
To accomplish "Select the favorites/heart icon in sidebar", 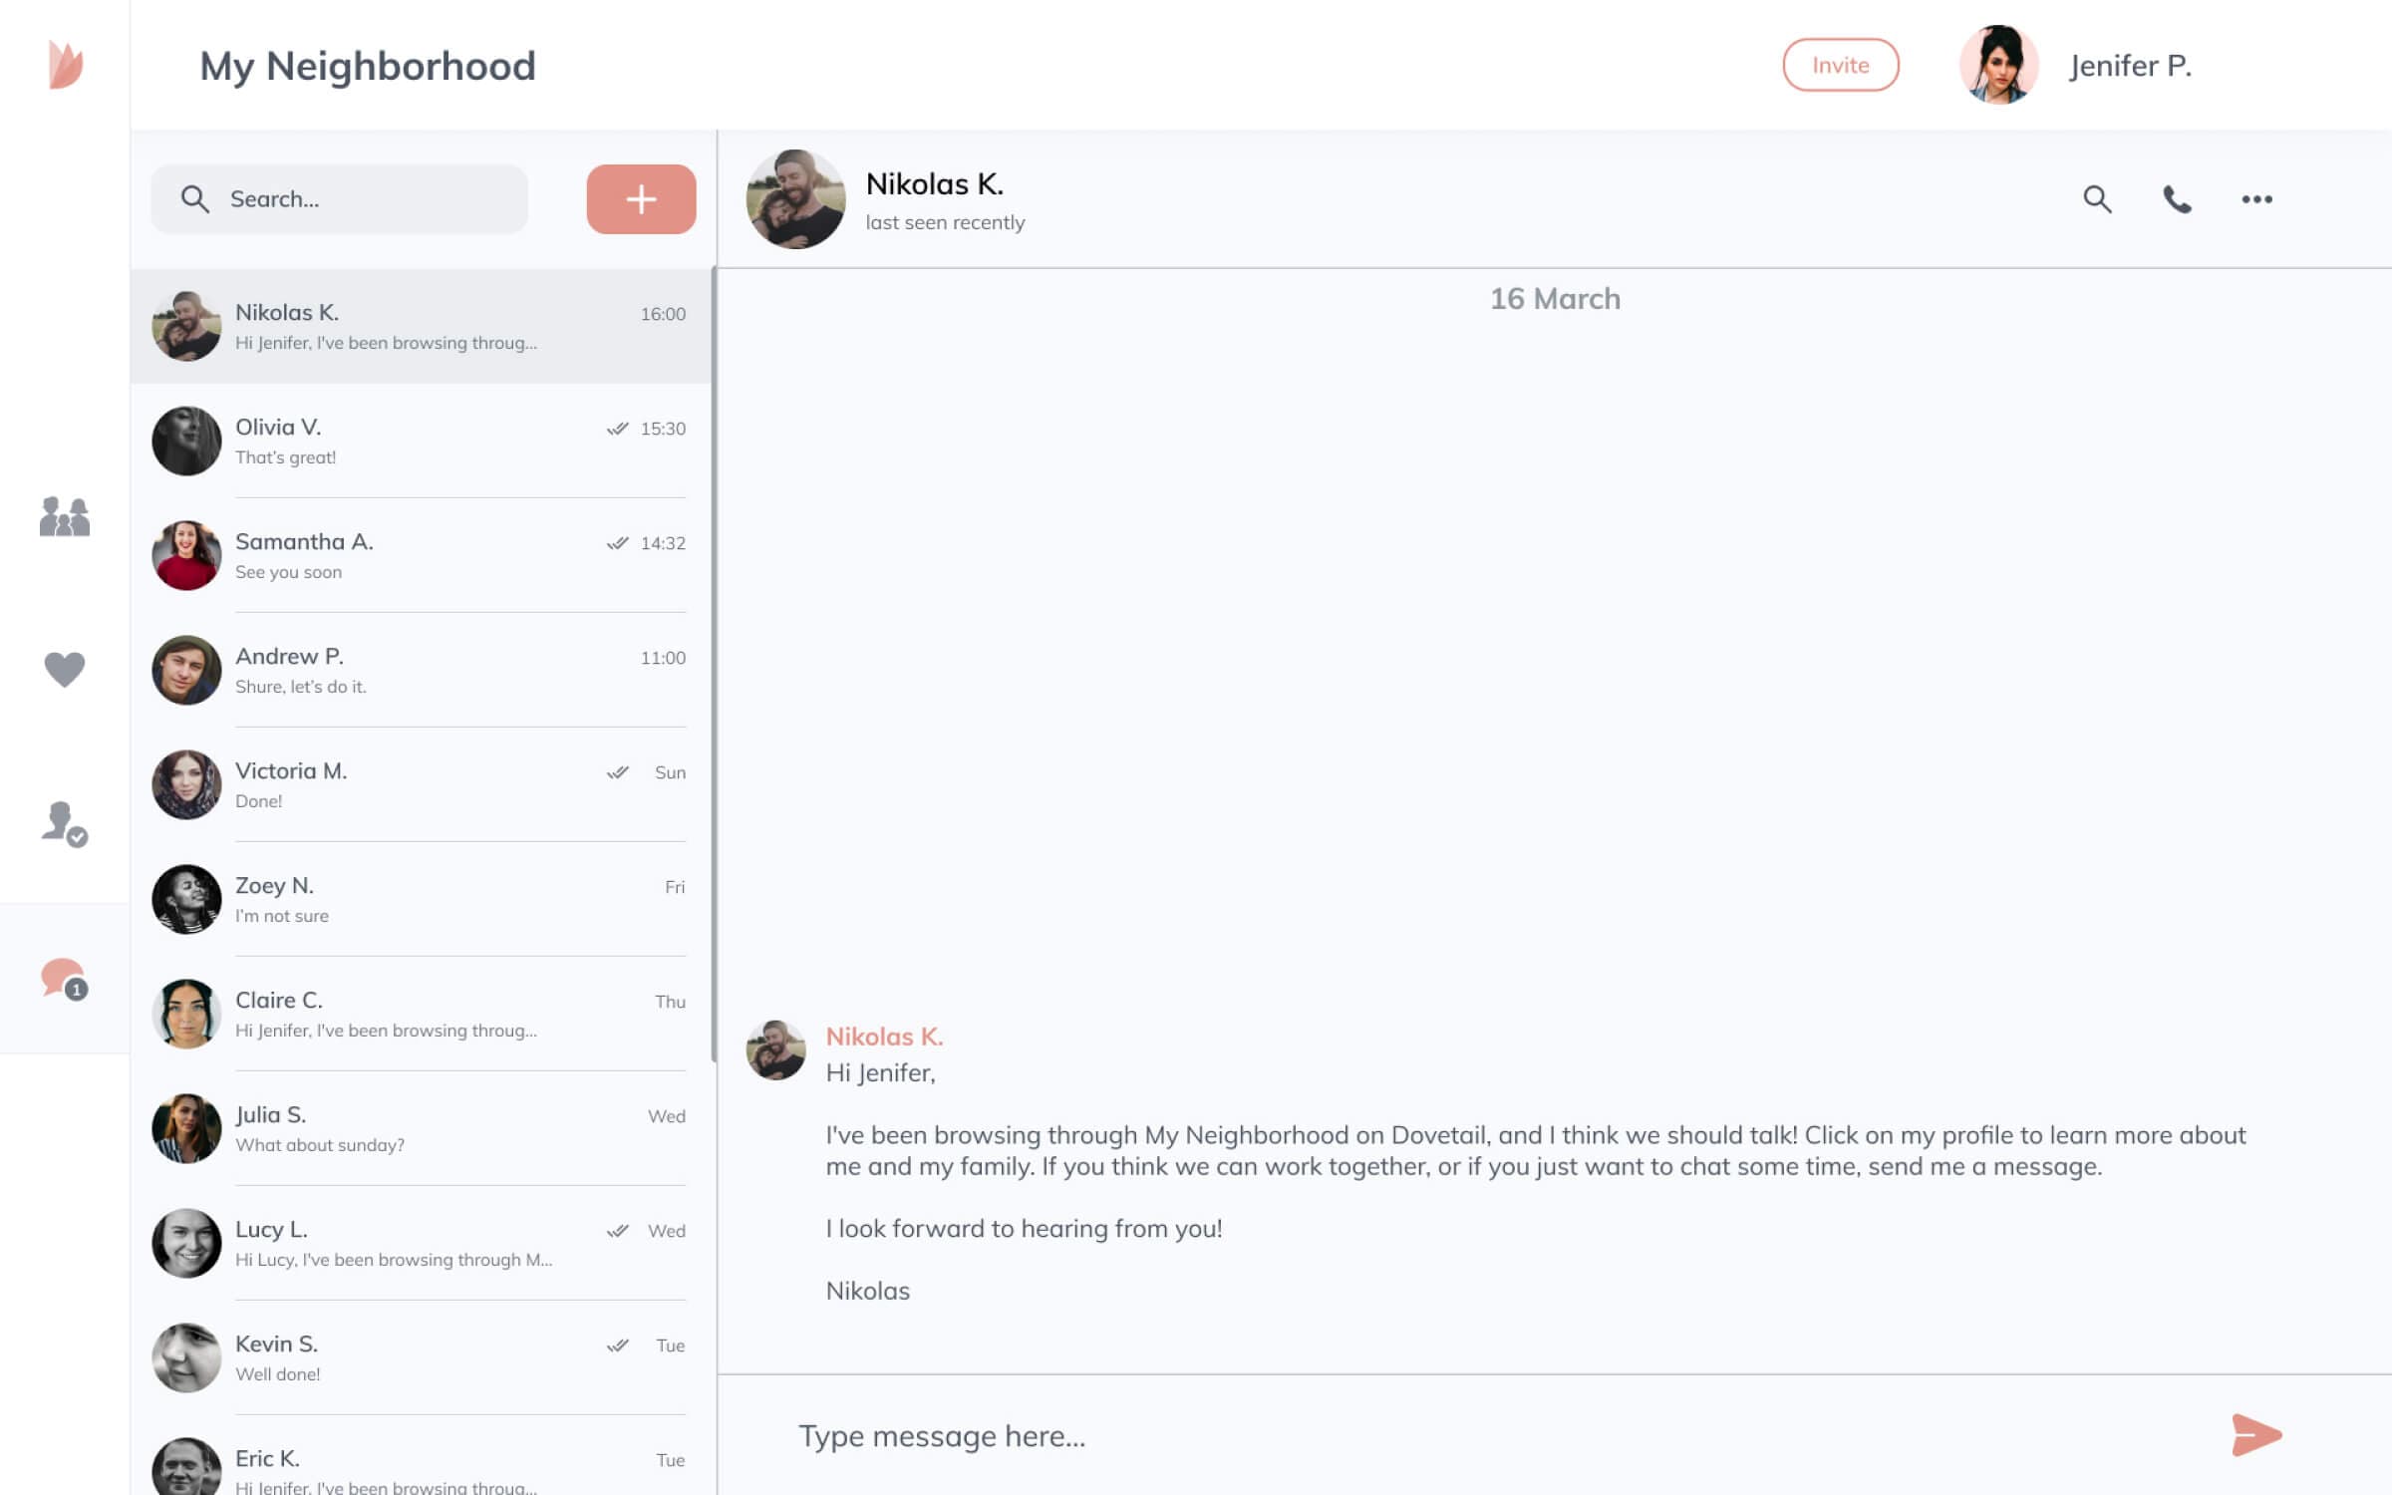I will pyautogui.click(x=62, y=670).
